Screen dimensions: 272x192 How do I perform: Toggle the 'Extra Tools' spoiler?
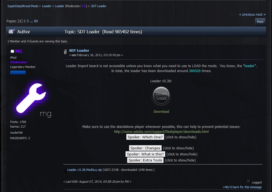pyautogui.click(x=145, y=160)
